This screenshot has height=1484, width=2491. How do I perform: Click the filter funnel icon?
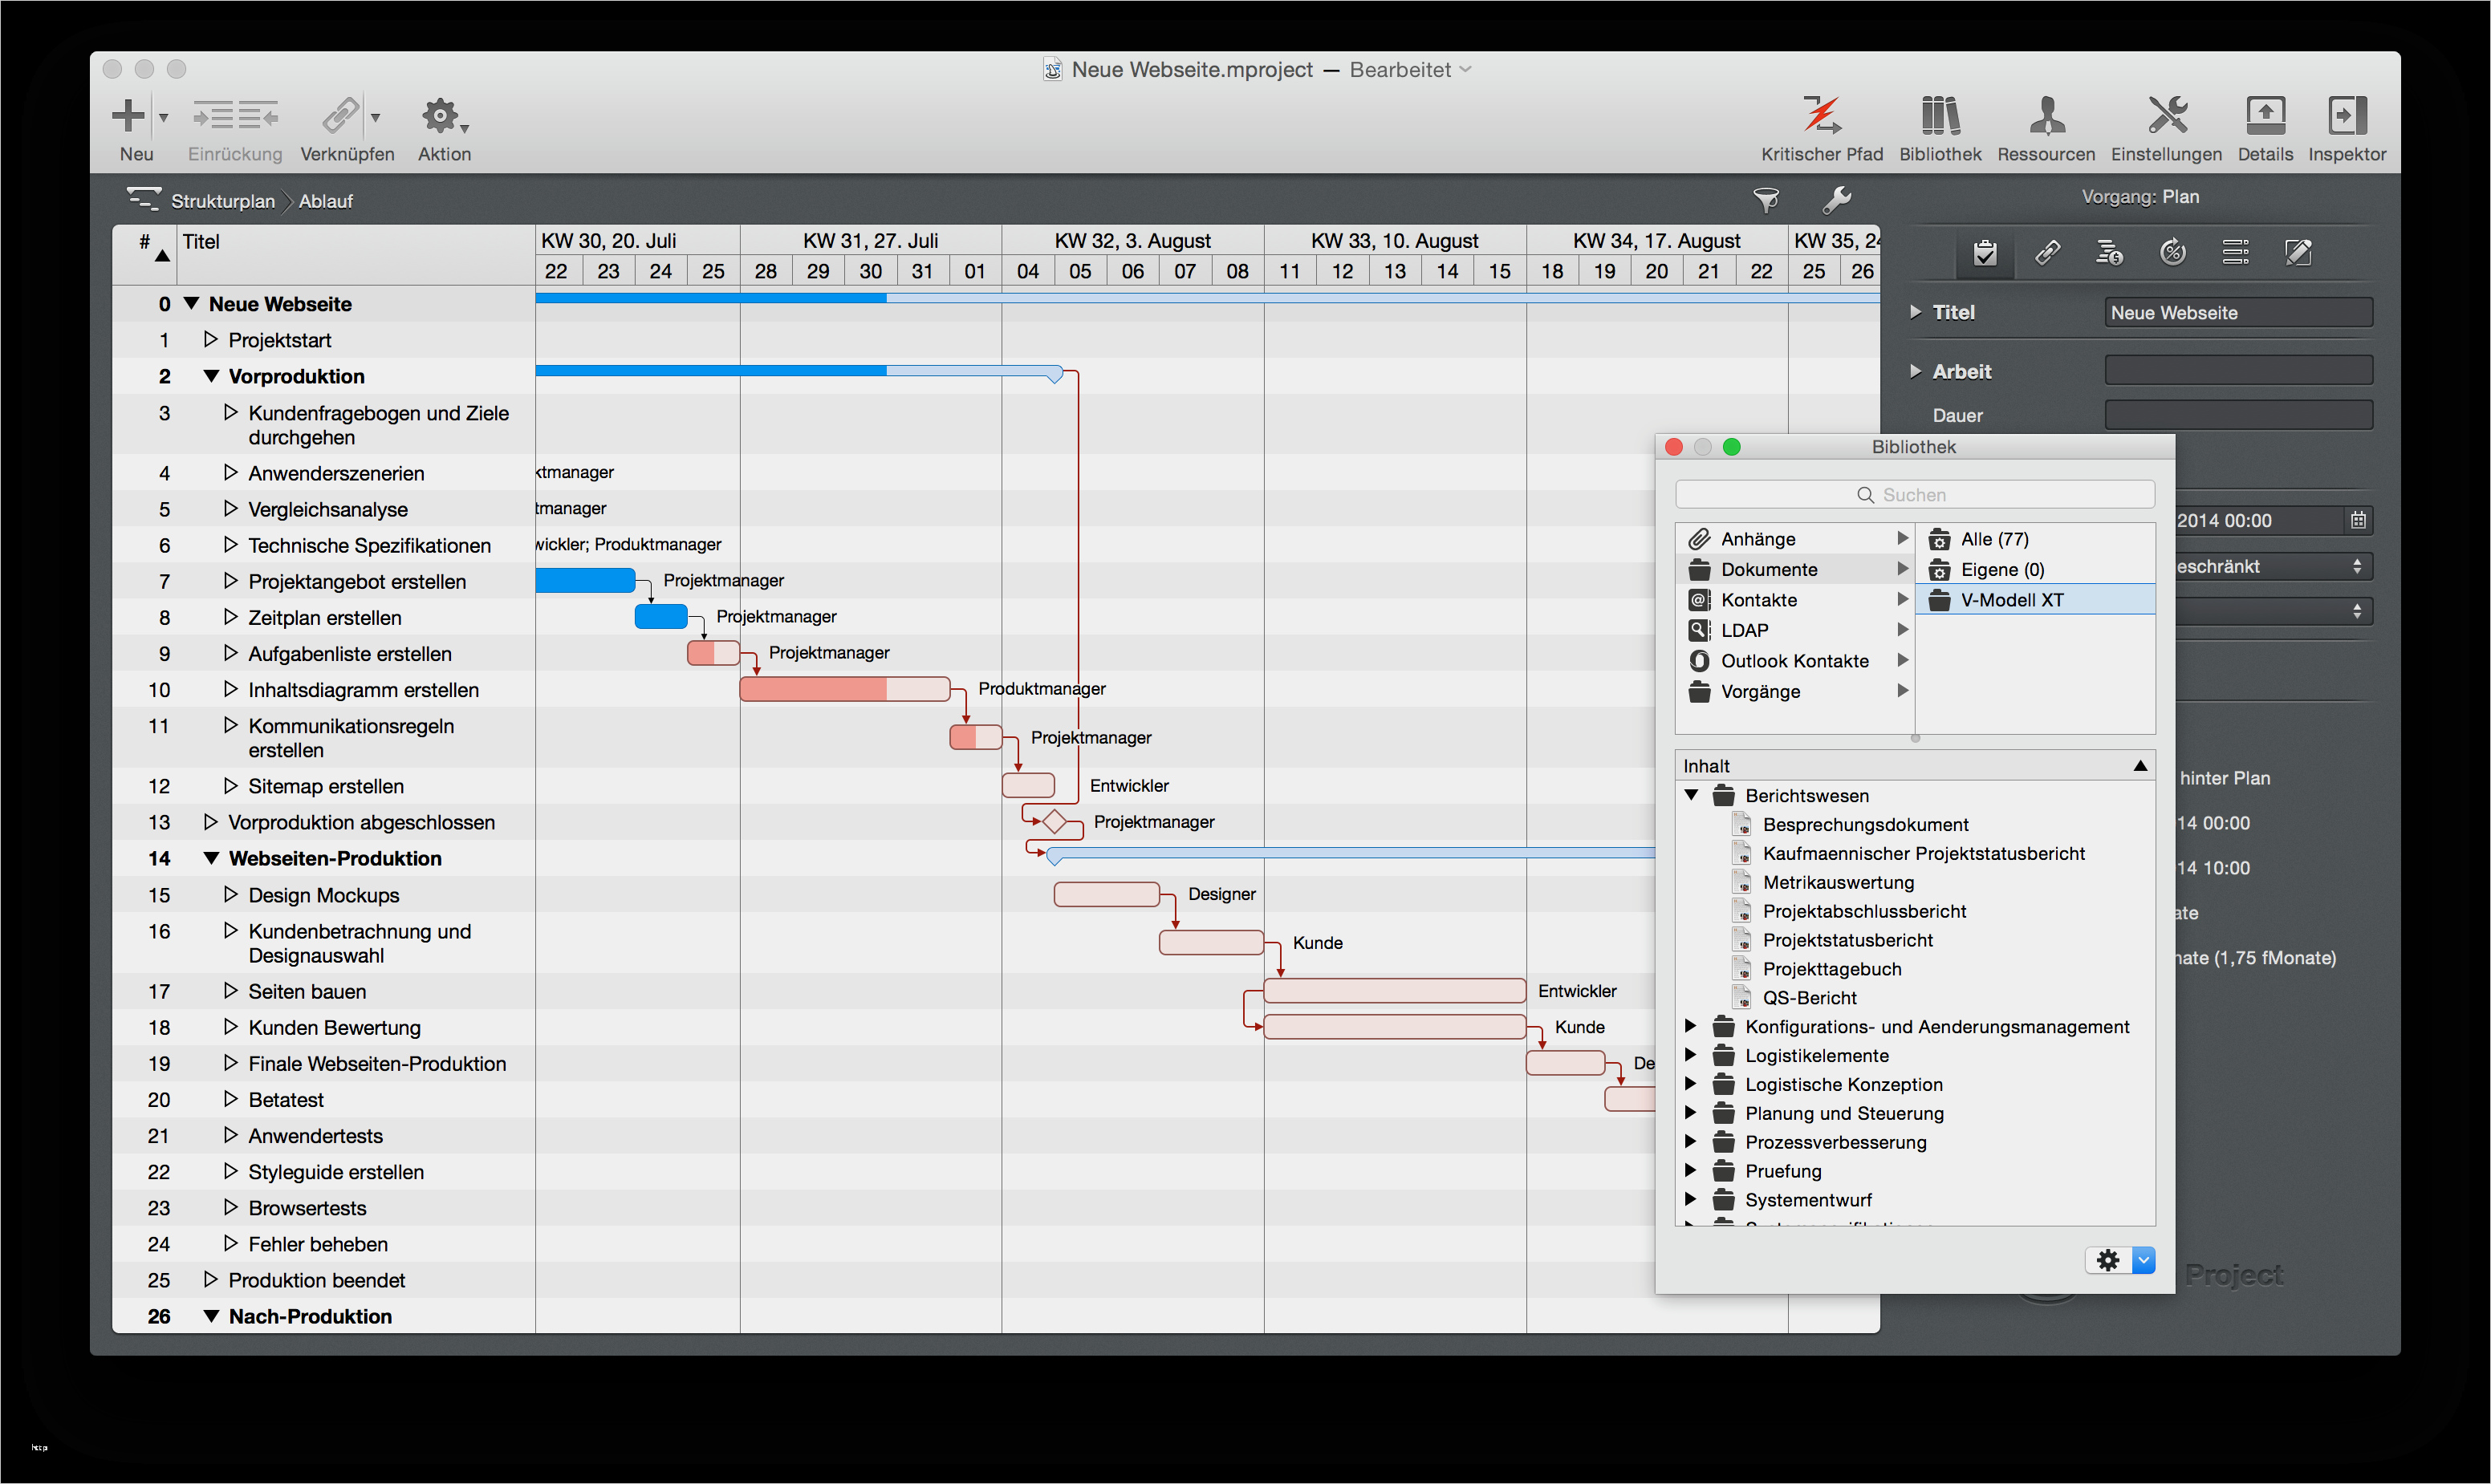coord(1766,201)
